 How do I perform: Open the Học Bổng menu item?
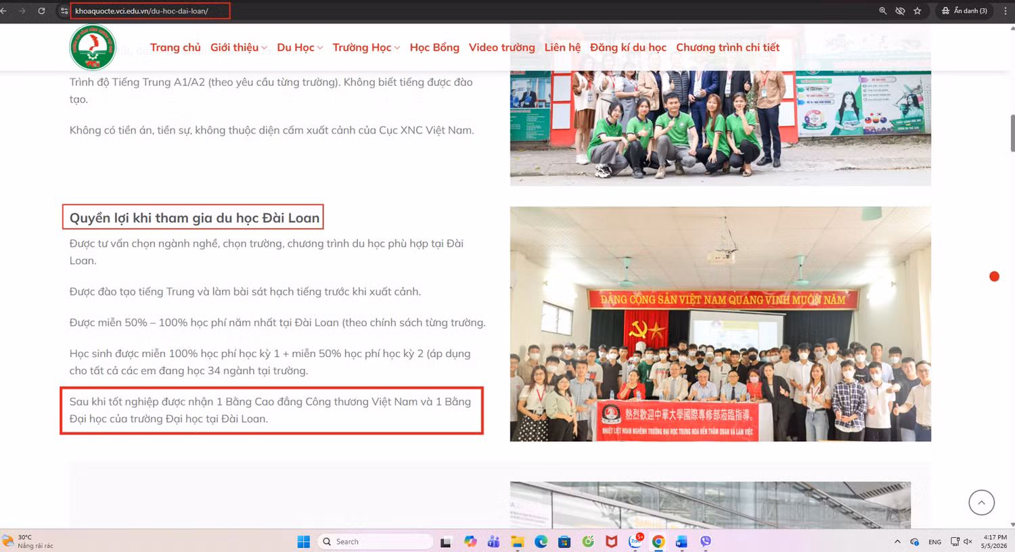pyautogui.click(x=434, y=47)
